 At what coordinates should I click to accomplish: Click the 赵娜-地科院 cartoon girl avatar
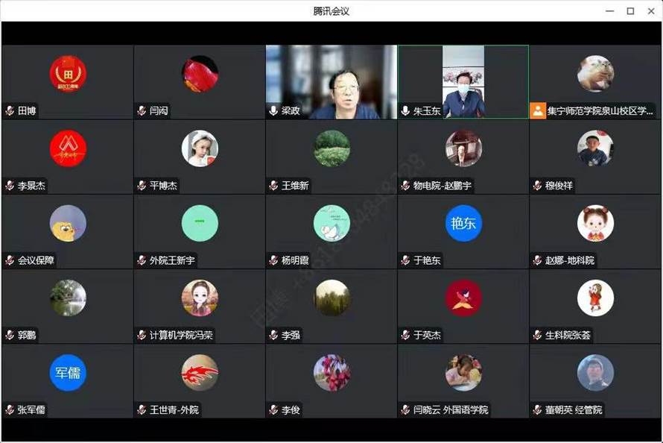click(595, 223)
